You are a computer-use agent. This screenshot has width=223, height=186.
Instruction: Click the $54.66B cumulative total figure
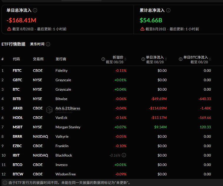pos(151,20)
